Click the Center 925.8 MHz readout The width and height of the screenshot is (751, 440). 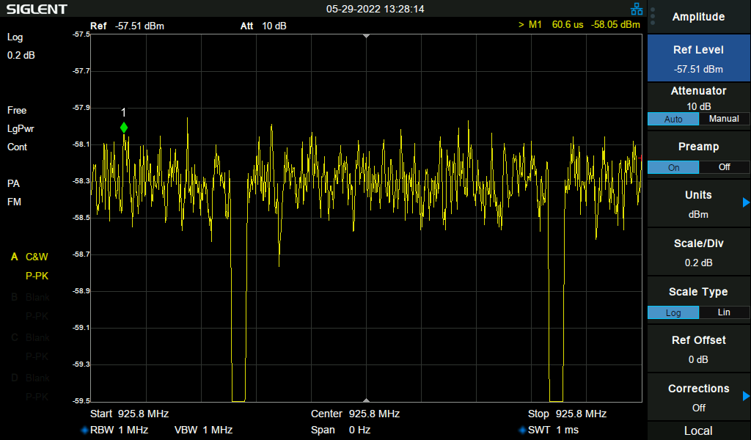pos(355,414)
